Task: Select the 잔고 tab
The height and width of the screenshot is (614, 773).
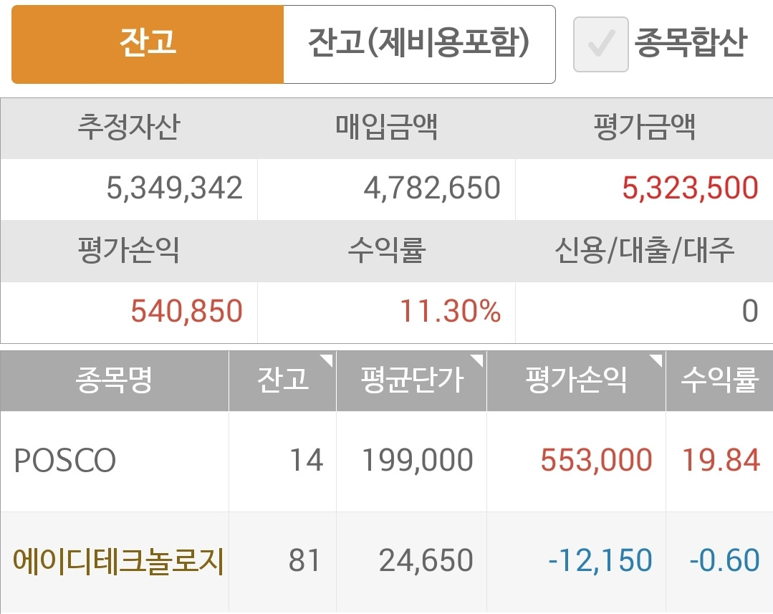Action: [148, 44]
